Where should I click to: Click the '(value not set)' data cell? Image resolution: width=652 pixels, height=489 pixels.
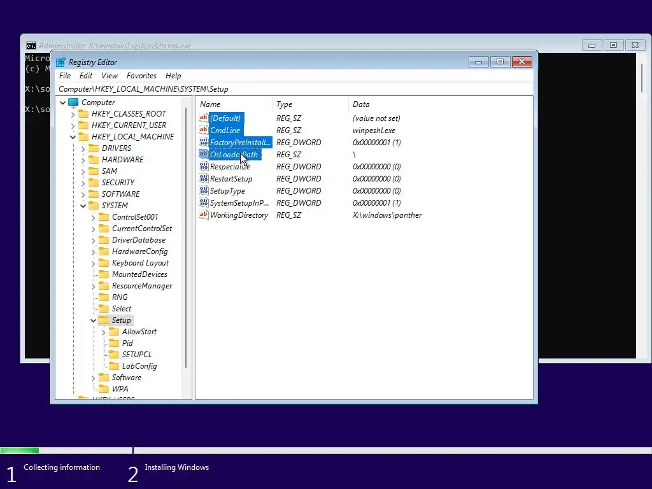(376, 118)
